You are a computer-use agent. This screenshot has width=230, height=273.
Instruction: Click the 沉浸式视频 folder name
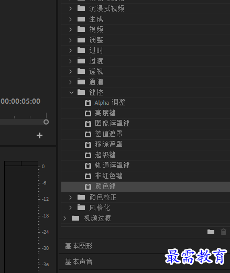107,8
